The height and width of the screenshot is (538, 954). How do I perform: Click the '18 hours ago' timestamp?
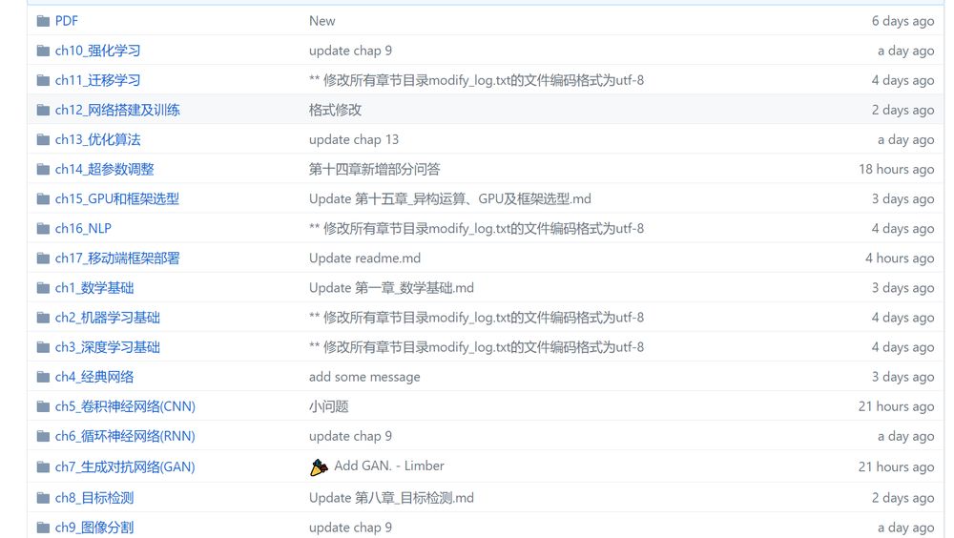pyautogui.click(x=896, y=169)
